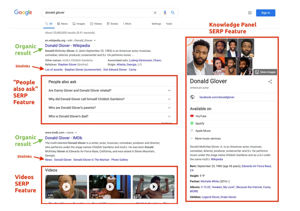Open the IMDb result URL dropdown arrow
This screenshot has width=300, height=211.
point(76,133)
